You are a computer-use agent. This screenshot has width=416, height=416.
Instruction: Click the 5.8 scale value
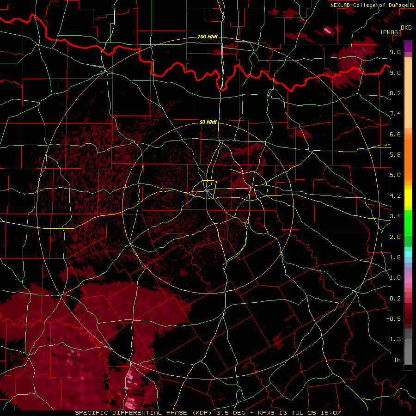[x=395, y=155]
